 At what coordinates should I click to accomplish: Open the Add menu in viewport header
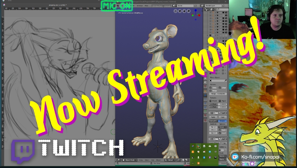[153, 160]
